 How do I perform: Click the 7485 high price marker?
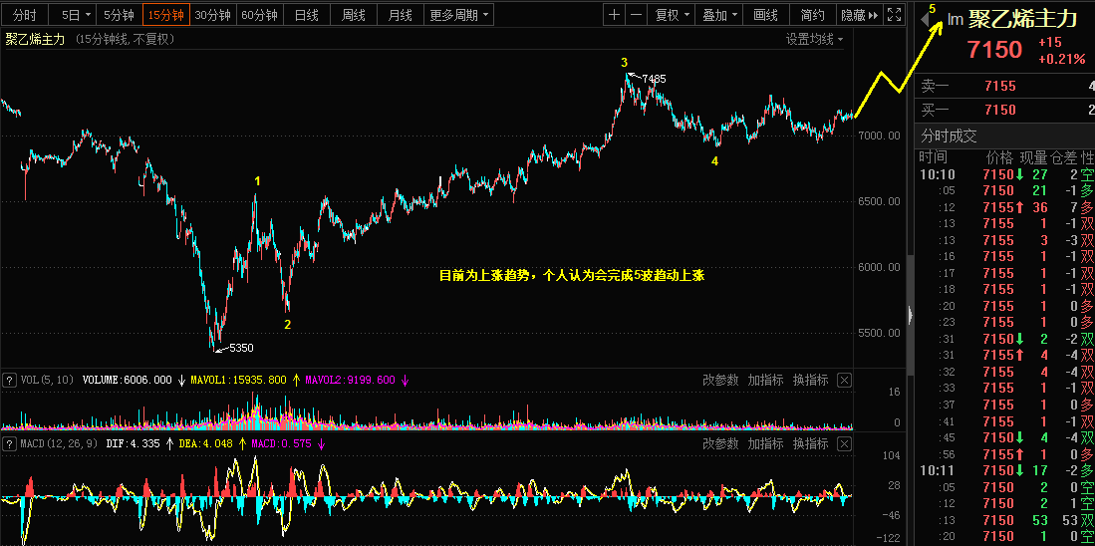(654, 79)
